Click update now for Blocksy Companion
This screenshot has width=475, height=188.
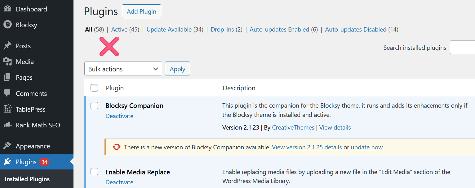coord(366,147)
